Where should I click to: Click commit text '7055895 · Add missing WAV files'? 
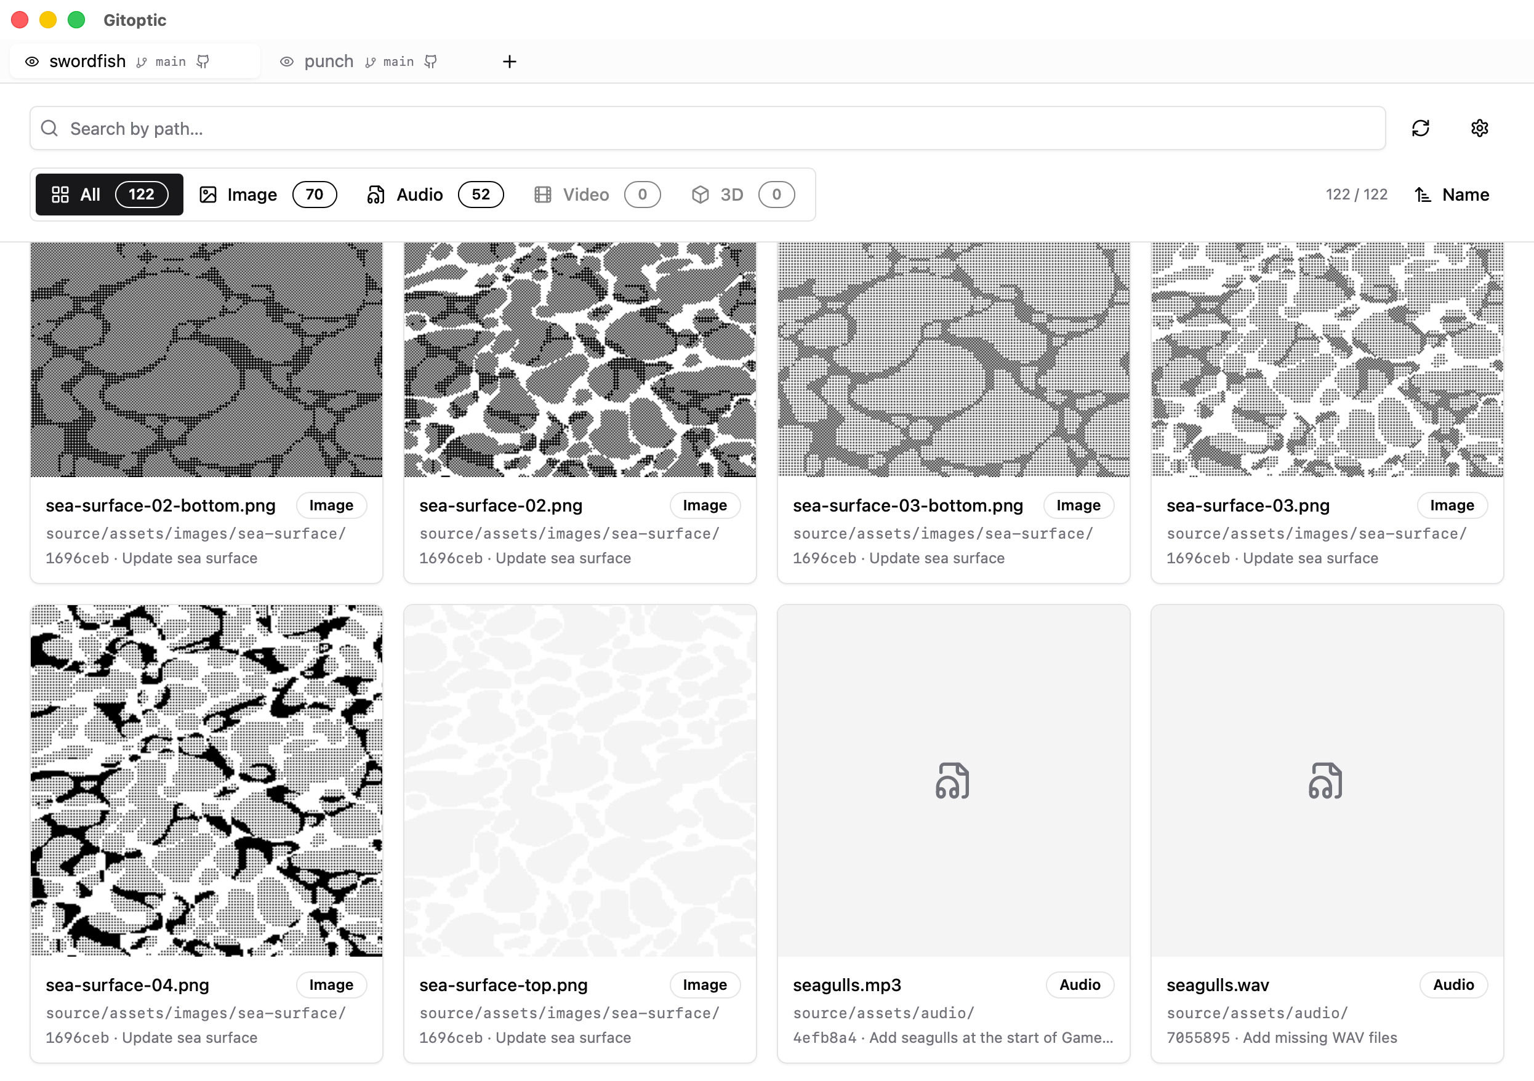click(1282, 1037)
